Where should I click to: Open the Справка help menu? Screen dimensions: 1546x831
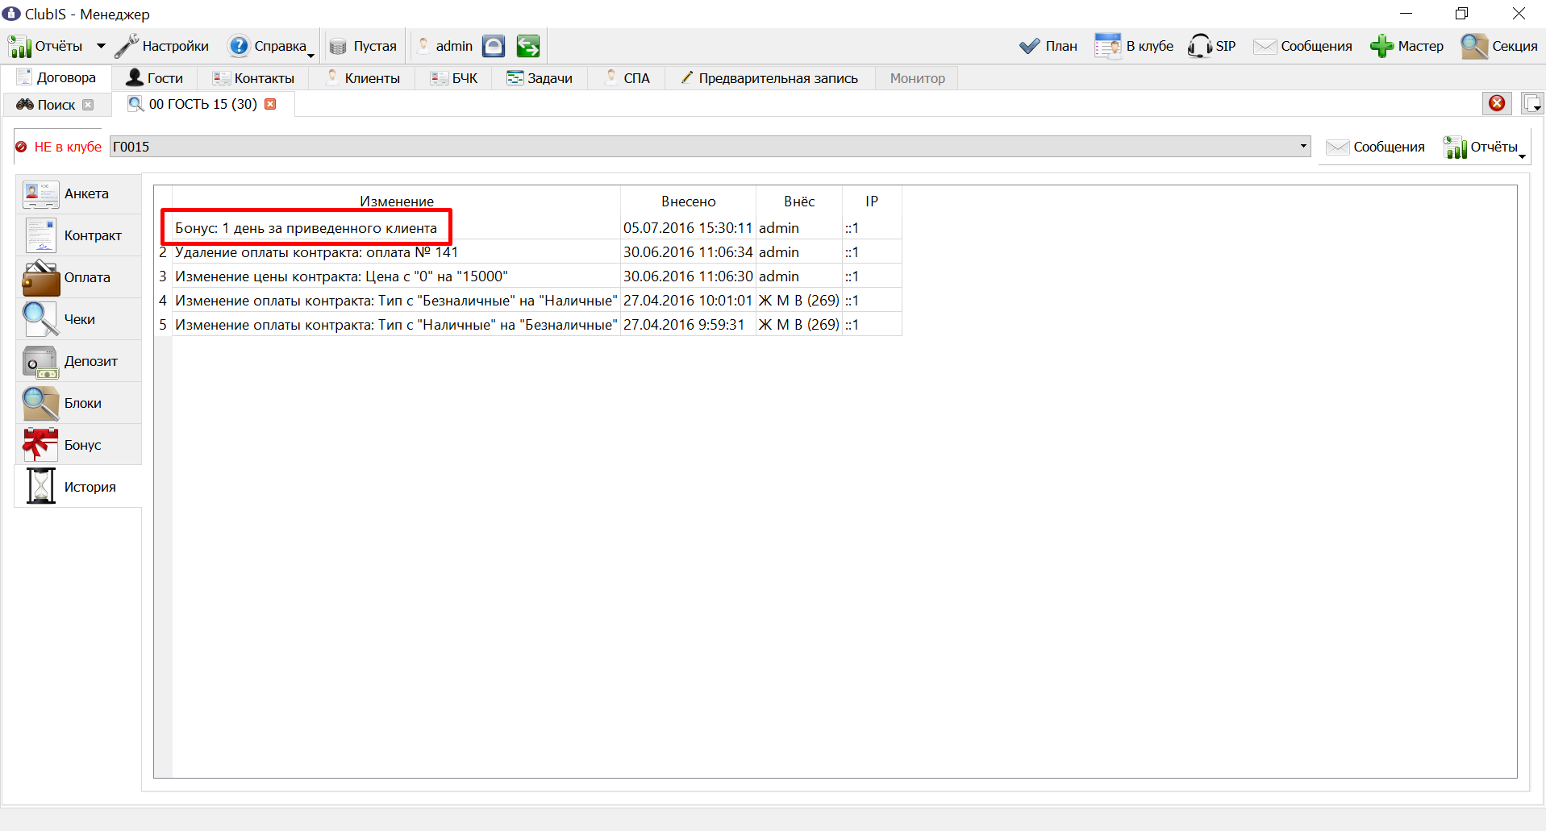(271, 46)
